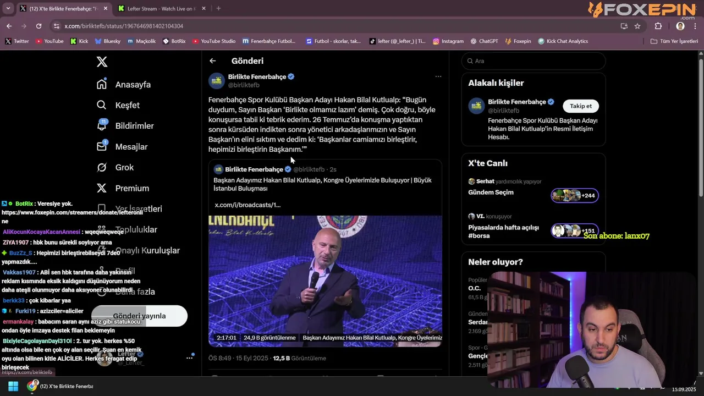Click the page vertical scrollbar
Image resolution: width=704 pixels, height=396 pixels.
[x=701, y=127]
